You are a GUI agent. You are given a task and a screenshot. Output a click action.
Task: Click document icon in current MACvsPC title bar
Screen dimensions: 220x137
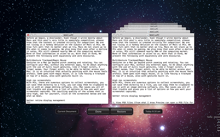pyautogui.click(x=62, y=35)
